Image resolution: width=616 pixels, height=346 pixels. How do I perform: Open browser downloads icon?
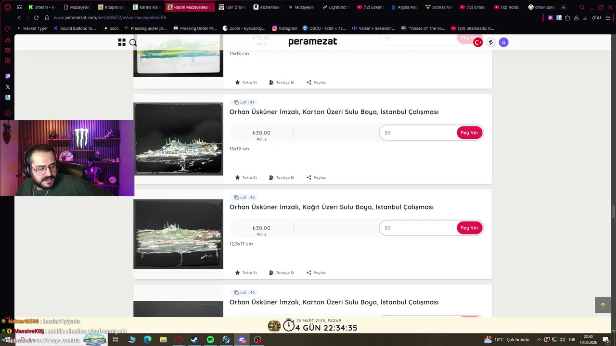[585, 18]
